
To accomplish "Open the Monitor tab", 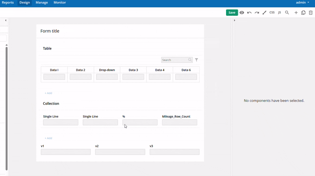I will coord(60,3).
